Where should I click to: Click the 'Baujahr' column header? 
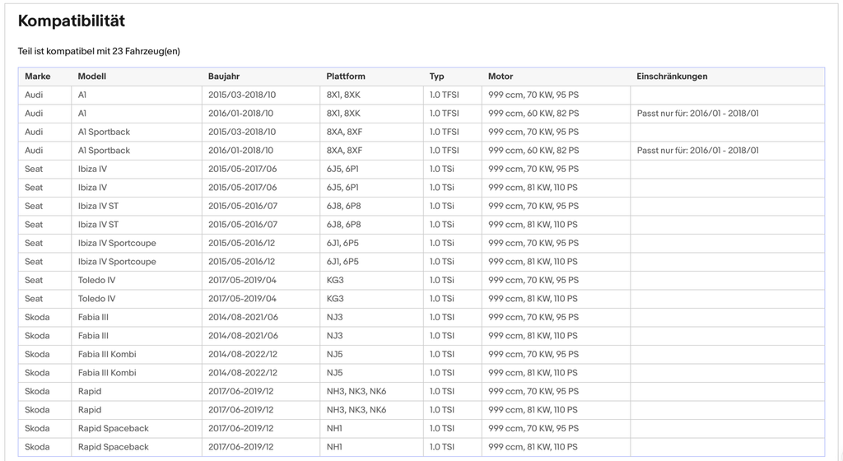click(x=224, y=77)
